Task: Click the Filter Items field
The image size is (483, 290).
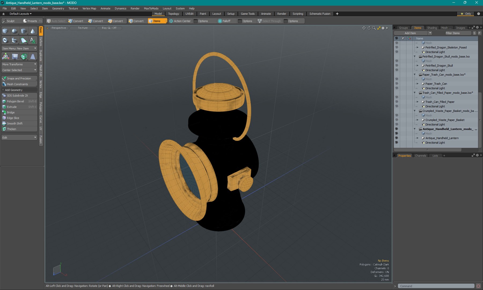Action: pyautogui.click(x=458, y=33)
